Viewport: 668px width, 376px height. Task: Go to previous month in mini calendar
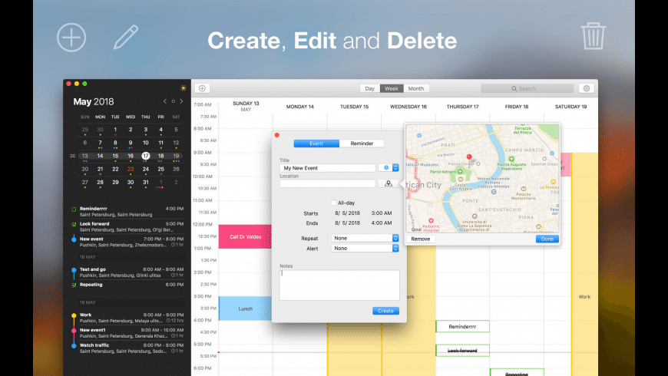165,101
